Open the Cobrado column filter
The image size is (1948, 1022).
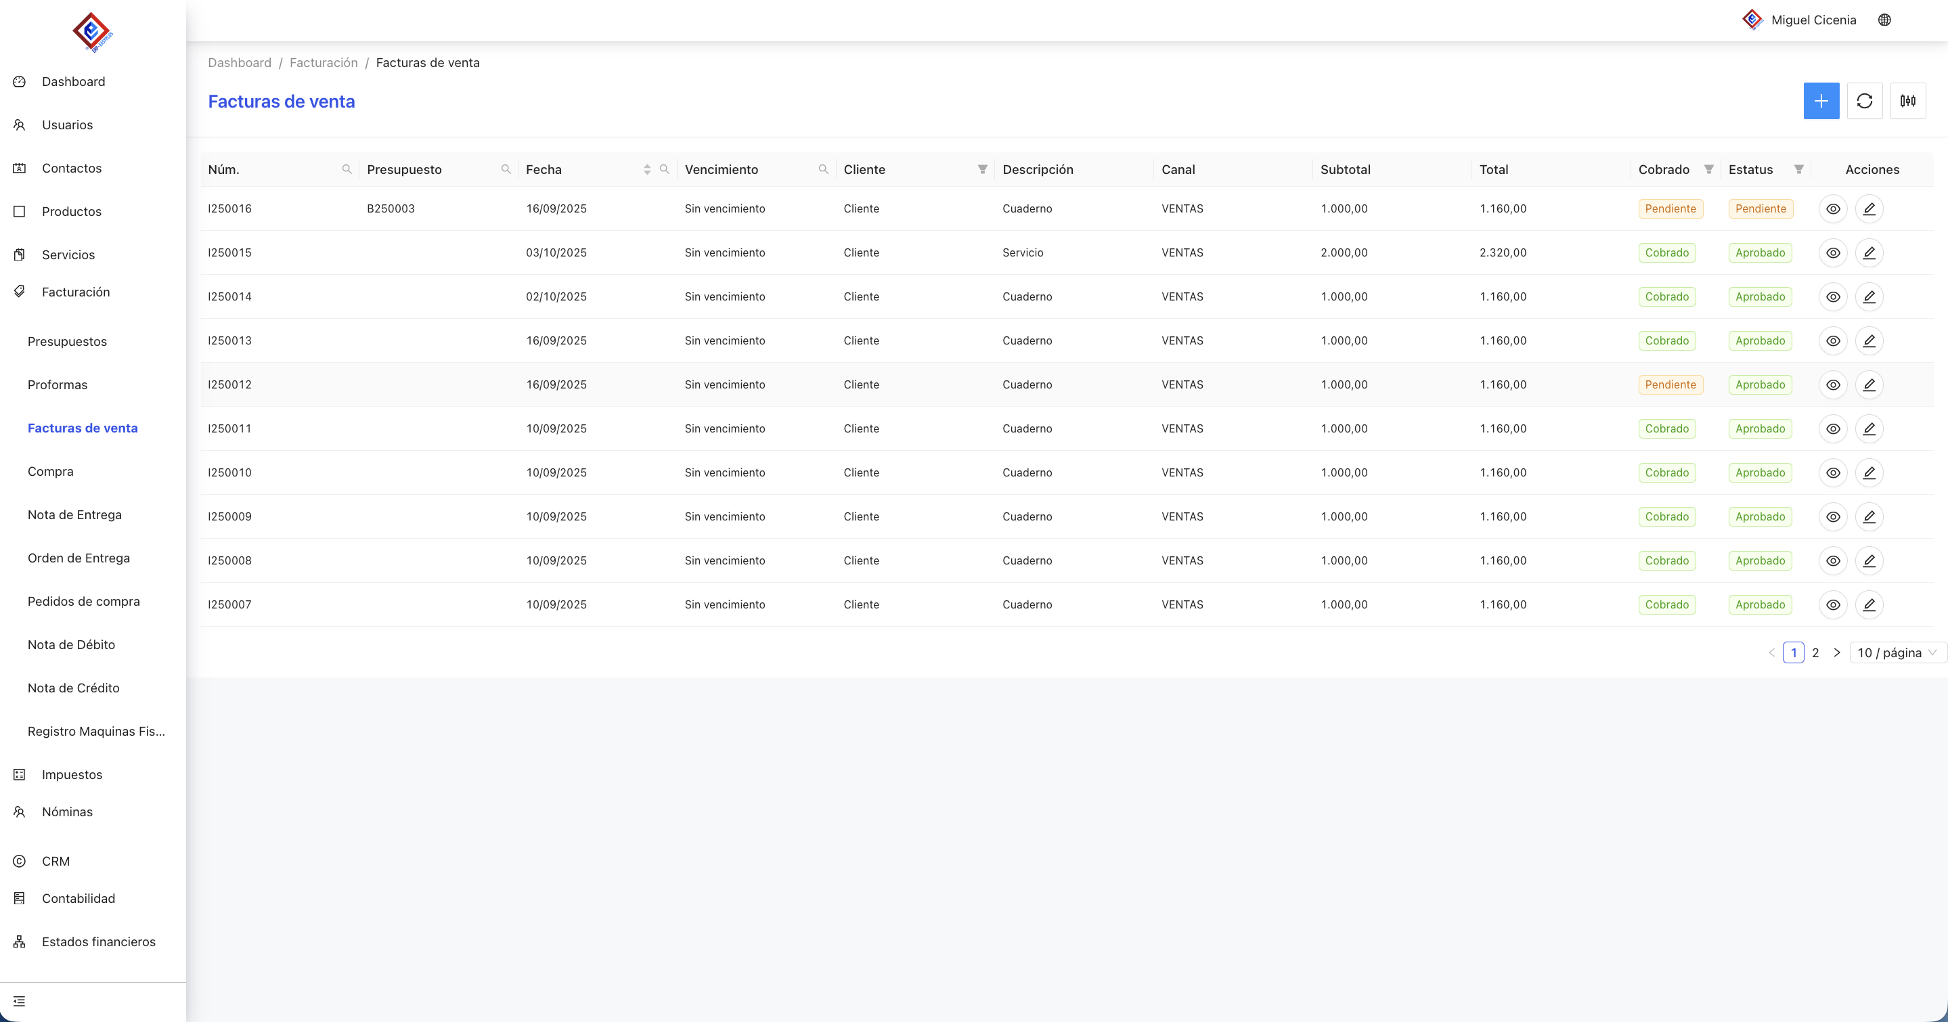tap(1708, 169)
